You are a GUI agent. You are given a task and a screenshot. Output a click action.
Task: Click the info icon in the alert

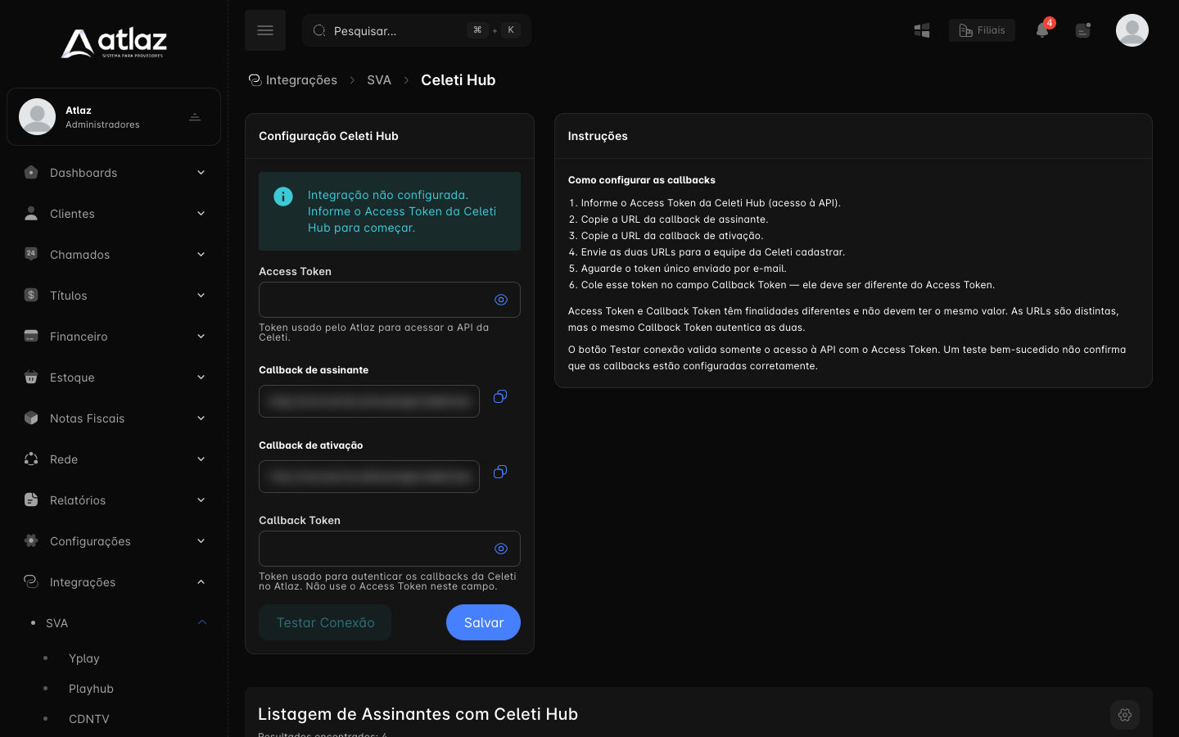click(283, 197)
